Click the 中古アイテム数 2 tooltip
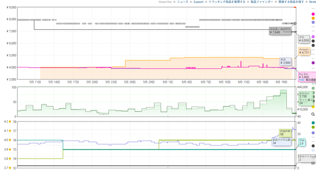This screenshot has height=170, width=316. [307, 158]
